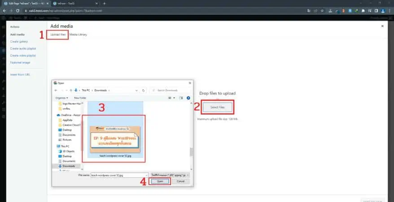The width and height of the screenshot is (394, 202).
Task: Click This PC in the address breadcrumb
Action: pos(86,90)
